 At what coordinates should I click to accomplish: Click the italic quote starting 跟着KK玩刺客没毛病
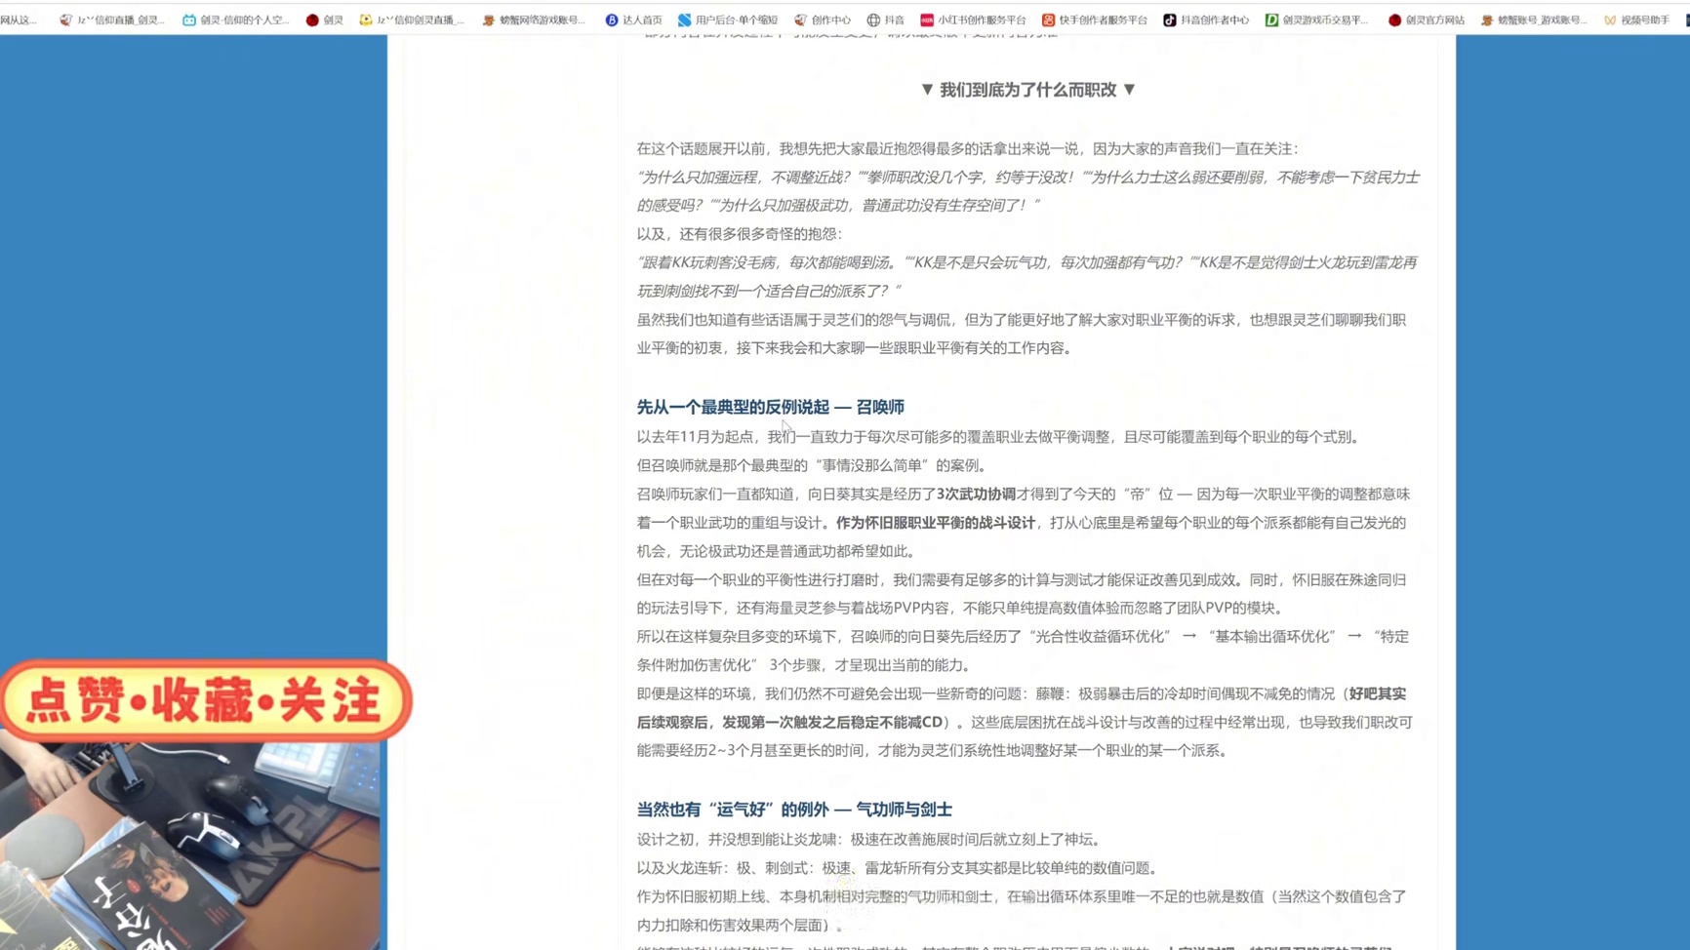[x=1026, y=277]
